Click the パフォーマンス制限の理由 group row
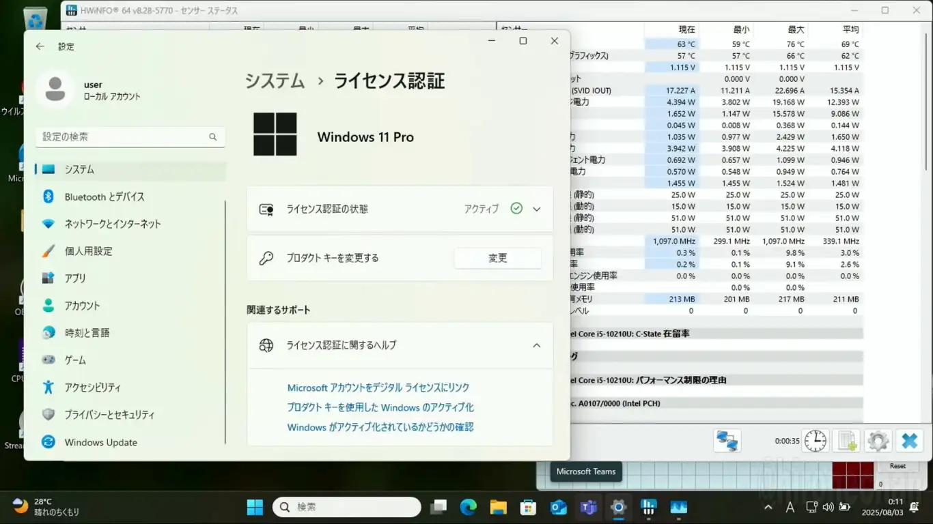Screen dimensions: 933x524 (716, 380)
